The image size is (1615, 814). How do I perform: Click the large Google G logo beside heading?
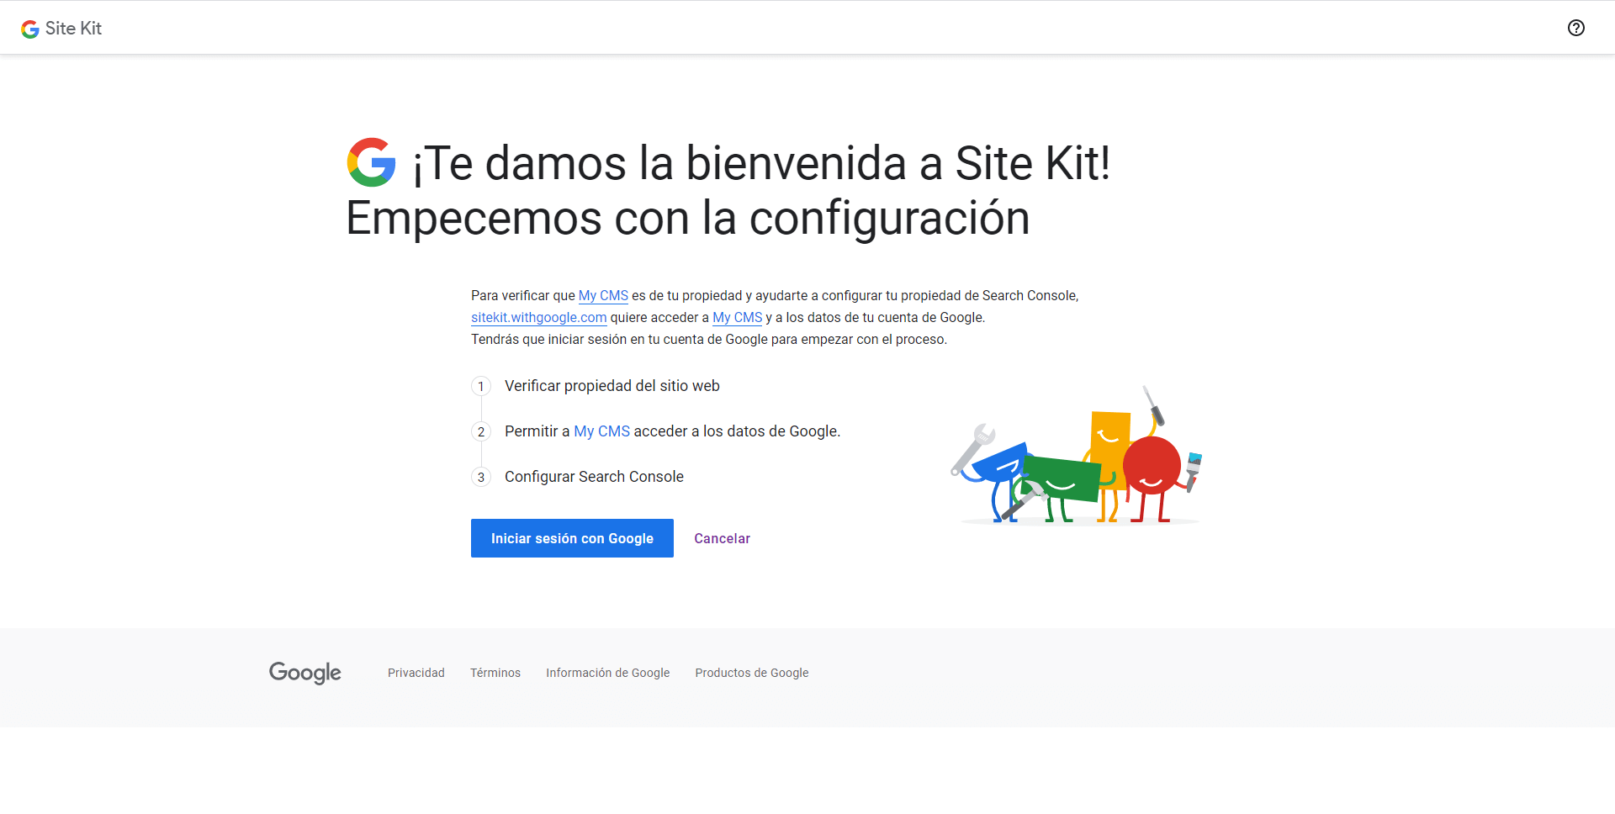(x=372, y=162)
